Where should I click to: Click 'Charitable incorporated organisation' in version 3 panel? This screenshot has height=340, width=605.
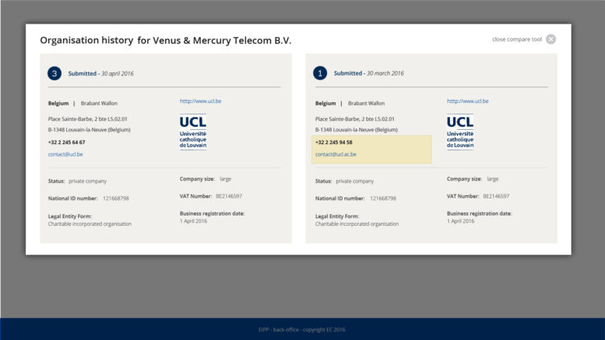tap(90, 224)
